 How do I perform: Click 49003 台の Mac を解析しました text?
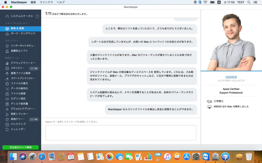[231, 107]
